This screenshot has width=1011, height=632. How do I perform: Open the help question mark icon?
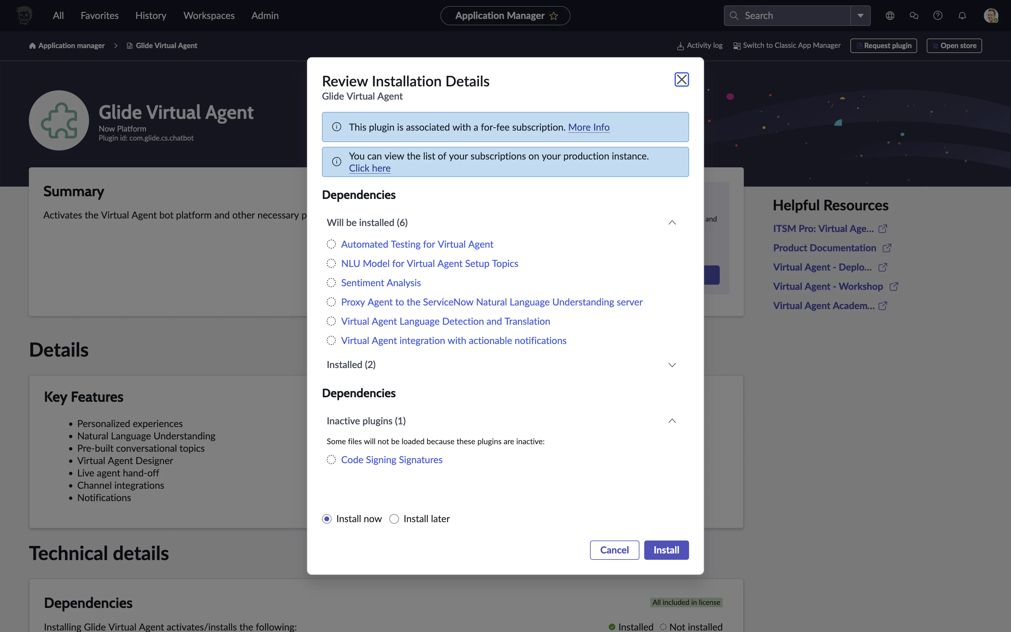pyautogui.click(x=938, y=15)
